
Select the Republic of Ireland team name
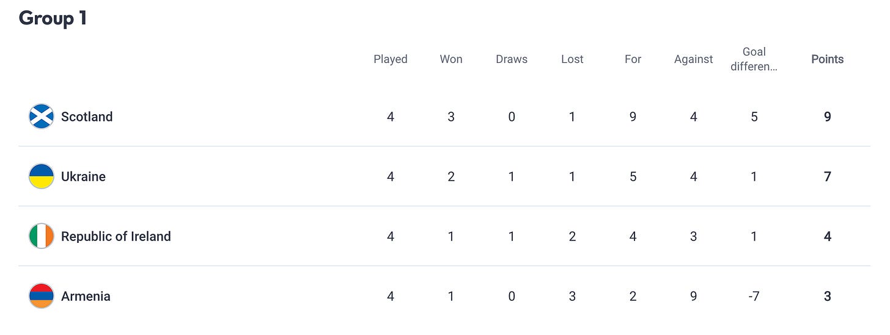coord(116,236)
